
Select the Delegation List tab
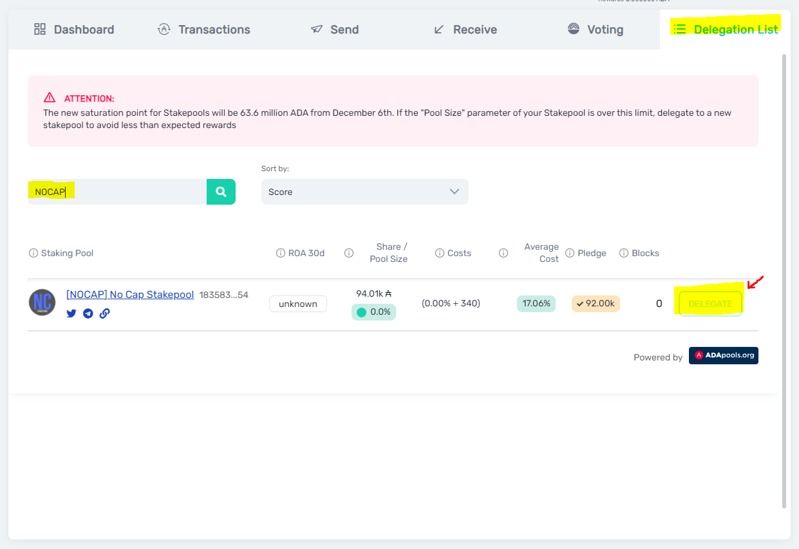click(726, 30)
